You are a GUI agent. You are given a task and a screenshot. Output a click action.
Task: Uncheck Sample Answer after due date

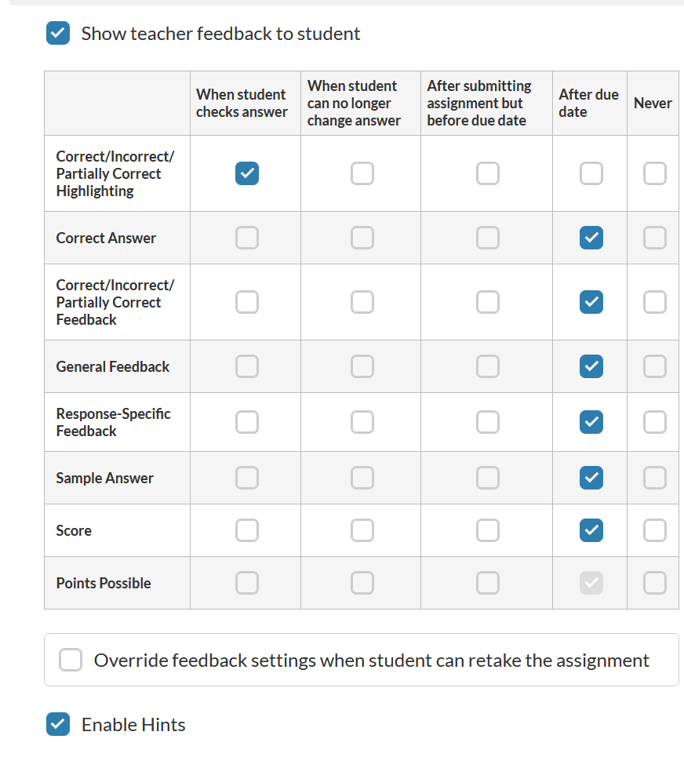pos(591,478)
